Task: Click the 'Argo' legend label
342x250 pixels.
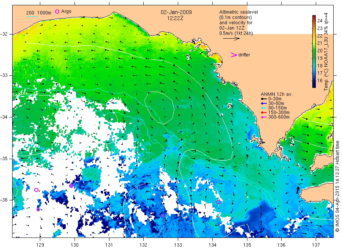Action: pos(66,11)
